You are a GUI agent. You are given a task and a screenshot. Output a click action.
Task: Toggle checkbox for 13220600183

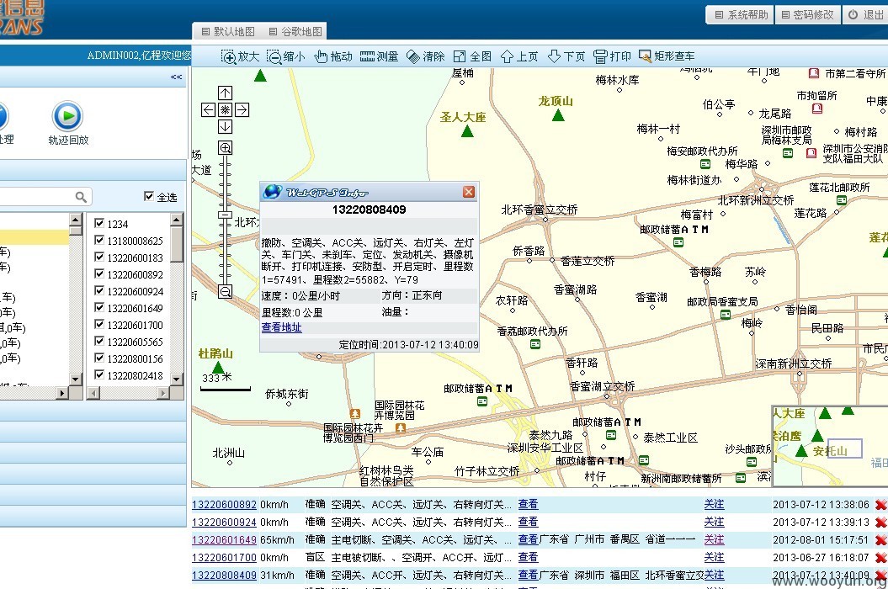click(99, 257)
